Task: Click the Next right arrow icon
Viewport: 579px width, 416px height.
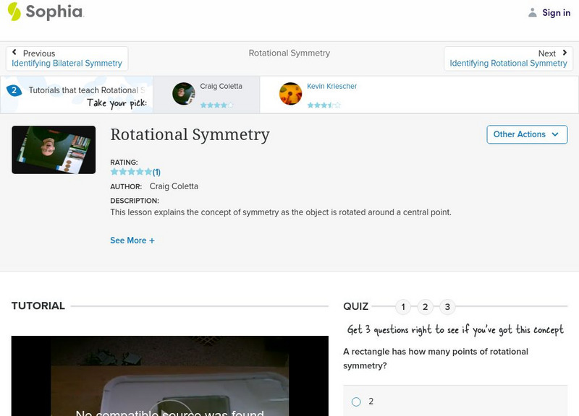Action: (x=565, y=53)
